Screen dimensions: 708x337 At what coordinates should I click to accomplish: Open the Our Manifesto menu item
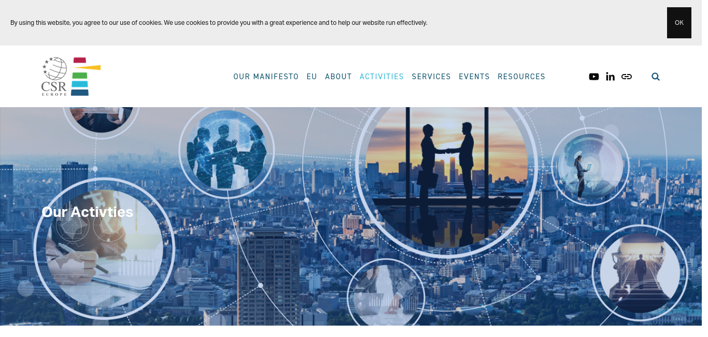266,77
